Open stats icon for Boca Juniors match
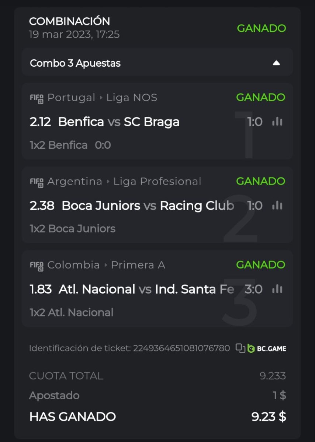This screenshot has height=442, width=315. click(277, 206)
